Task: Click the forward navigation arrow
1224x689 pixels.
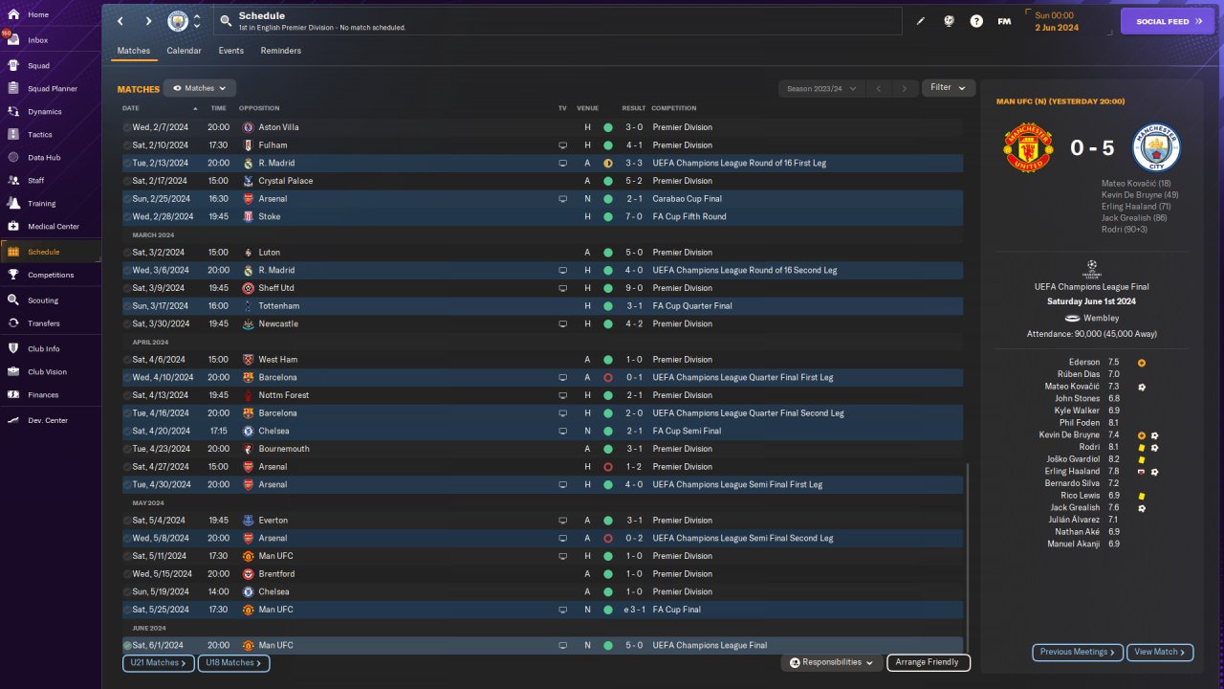Action: tap(148, 21)
